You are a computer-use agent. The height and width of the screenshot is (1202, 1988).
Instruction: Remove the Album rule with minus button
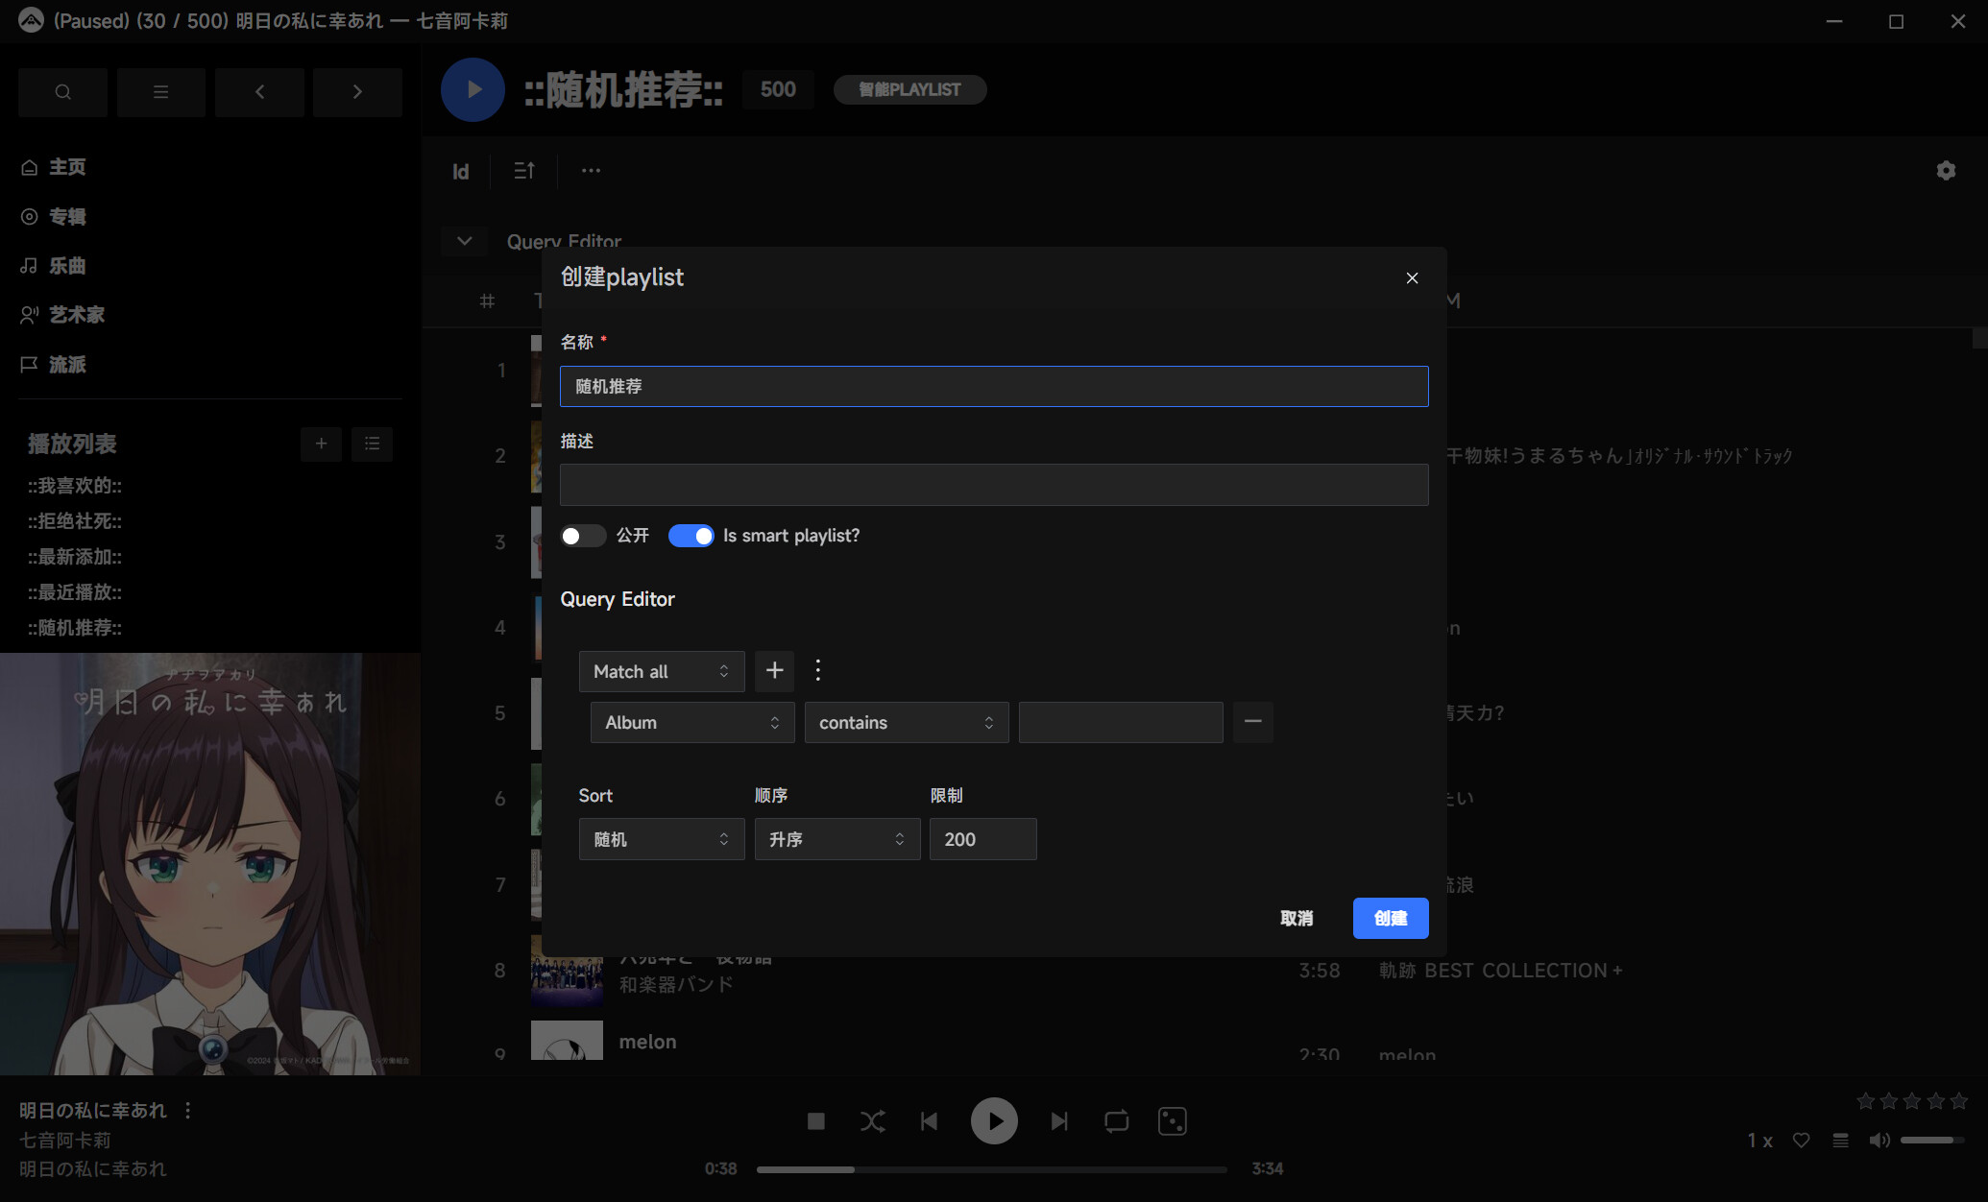(1252, 722)
